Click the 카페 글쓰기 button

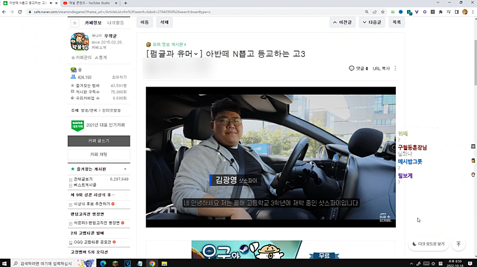tap(98, 141)
